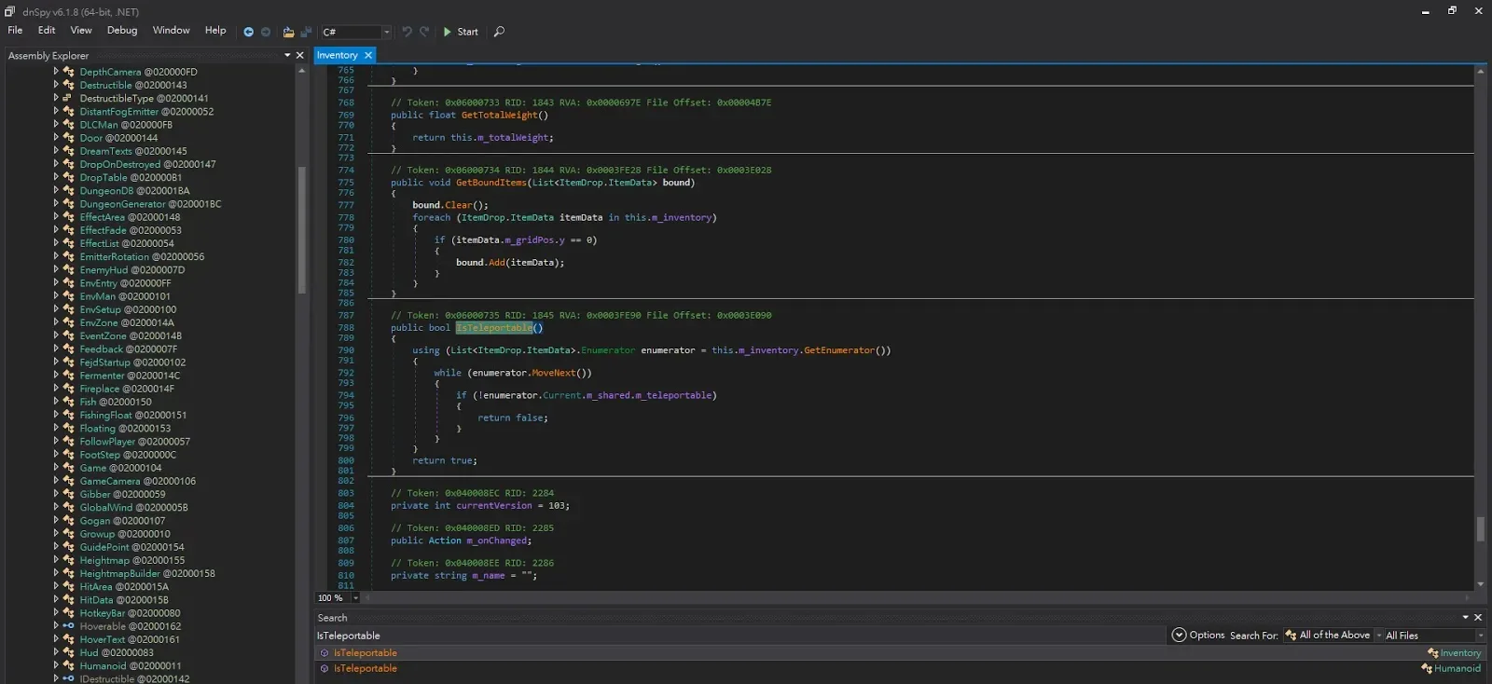Close the Assembly Explorer panel
The width and height of the screenshot is (1492, 684).
tap(300, 56)
